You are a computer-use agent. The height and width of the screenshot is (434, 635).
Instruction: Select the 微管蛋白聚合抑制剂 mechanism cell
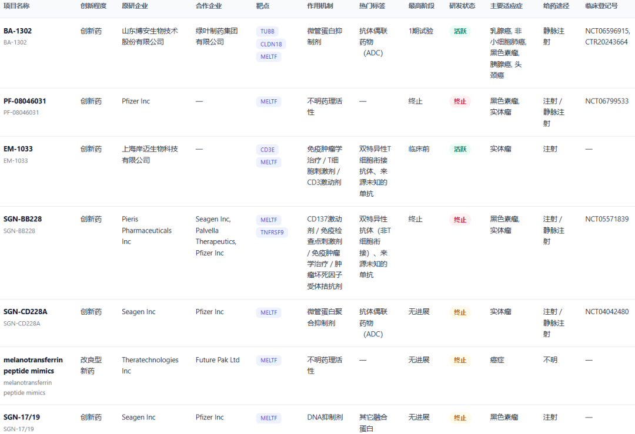click(x=325, y=317)
